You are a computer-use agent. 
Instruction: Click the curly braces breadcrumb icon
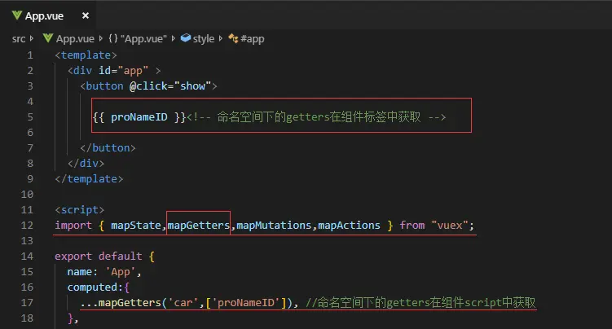113,38
